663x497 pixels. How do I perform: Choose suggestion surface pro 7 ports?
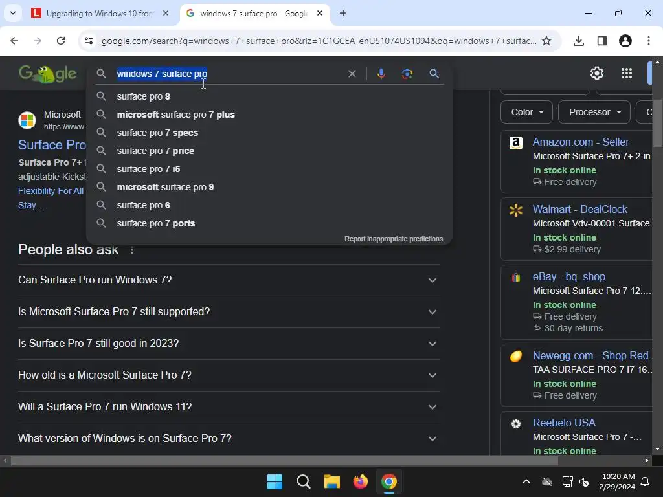click(x=270, y=223)
